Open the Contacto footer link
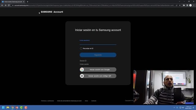Image resolution: width=196 pixels, height=110 pixels. (94, 101)
